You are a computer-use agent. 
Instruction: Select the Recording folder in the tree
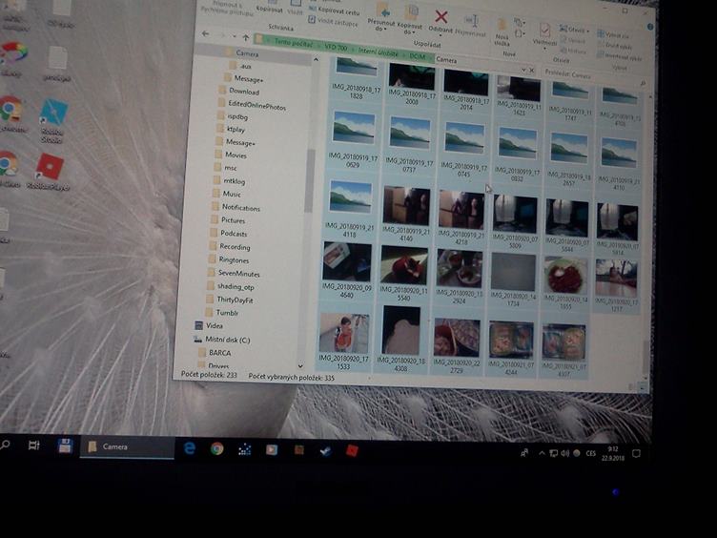(x=235, y=246)
